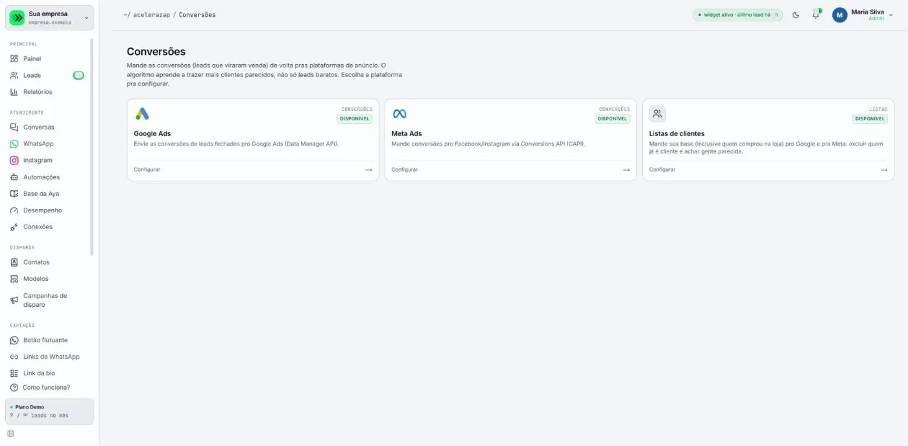Go to Contatos page
Viewport: 908px width, 446px height.
(x=36, y=262)
